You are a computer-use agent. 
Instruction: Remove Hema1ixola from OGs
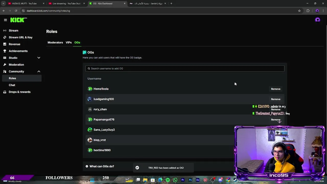point(276,89)
